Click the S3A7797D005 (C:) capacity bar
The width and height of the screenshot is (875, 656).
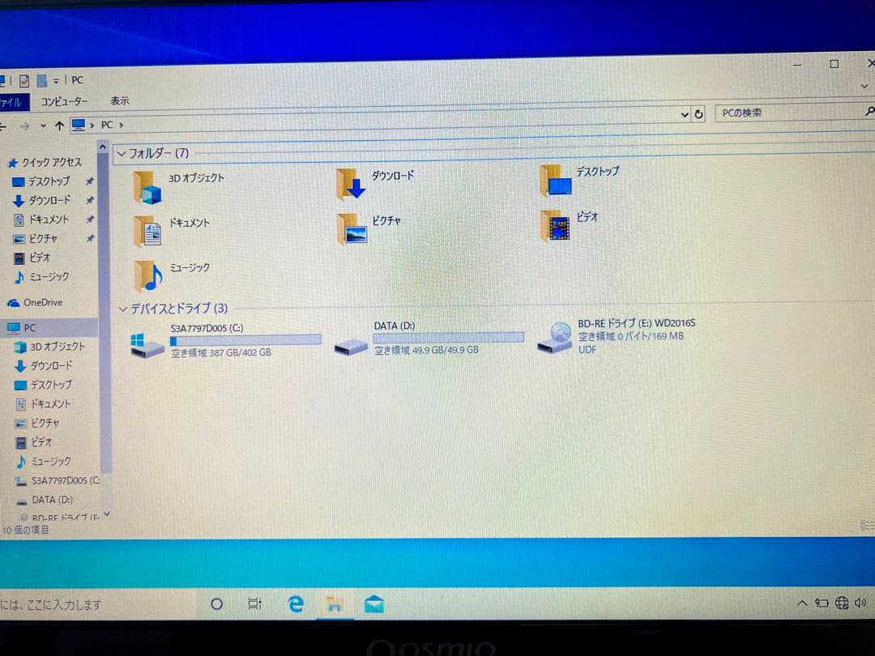click(245, 339)
